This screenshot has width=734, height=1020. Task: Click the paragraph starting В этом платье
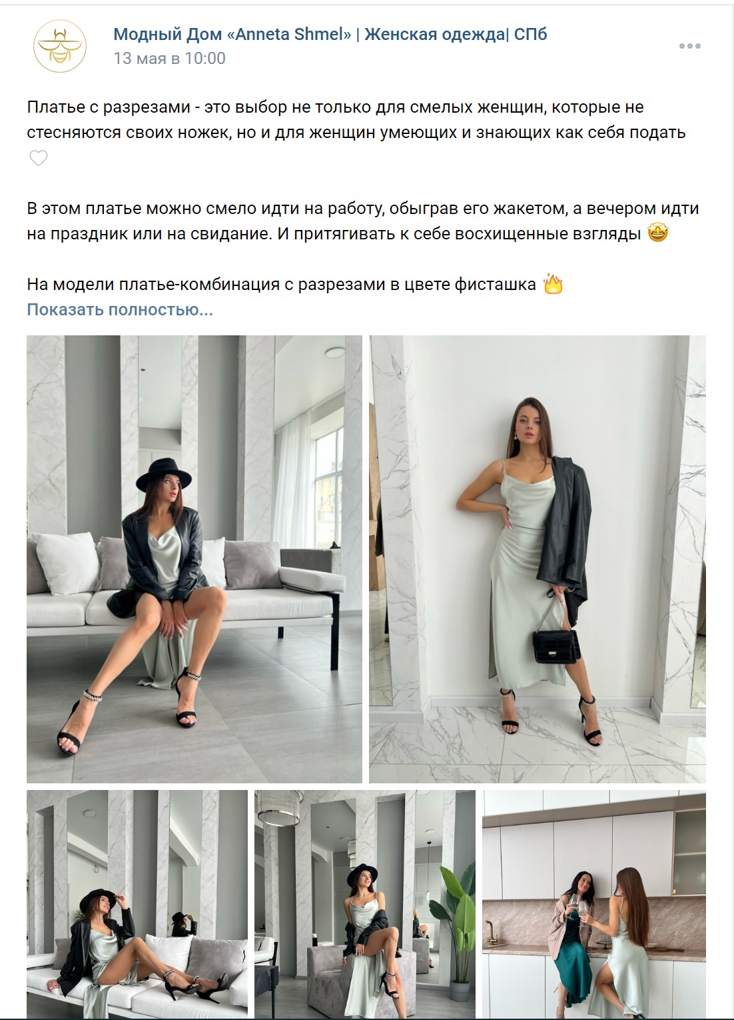(x=363, y=221)
